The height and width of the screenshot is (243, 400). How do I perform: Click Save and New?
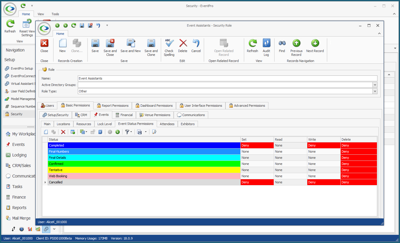coord(131,46)
